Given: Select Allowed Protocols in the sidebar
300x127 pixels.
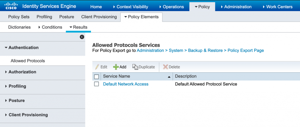Looking at the screenshot, I should [28, 61].
